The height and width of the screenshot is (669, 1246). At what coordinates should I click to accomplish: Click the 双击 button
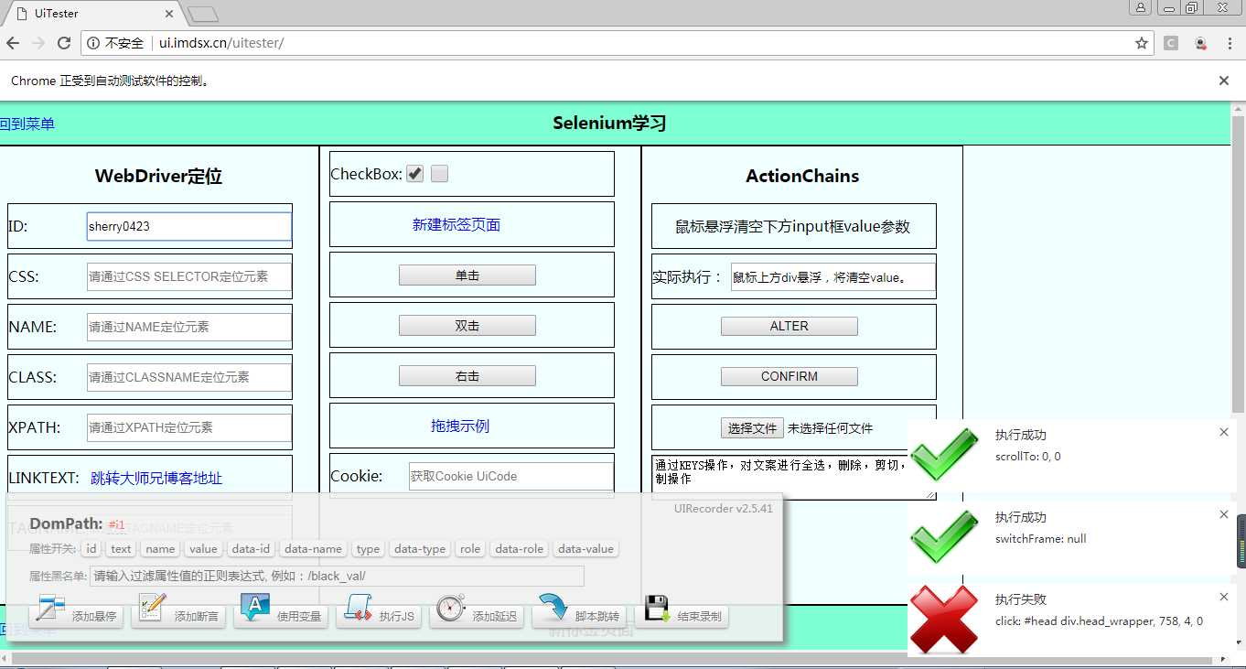click(467, 326)
